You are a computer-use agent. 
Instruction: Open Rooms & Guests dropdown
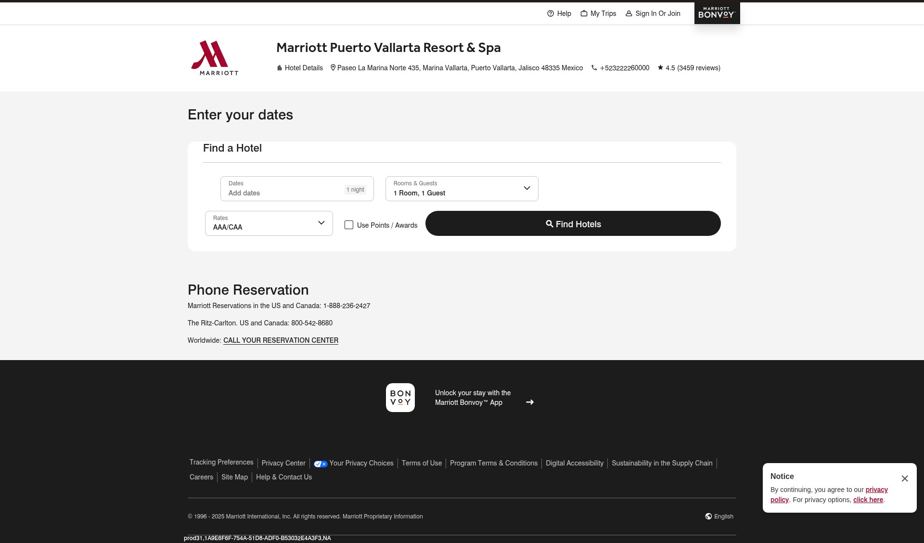point(462,189)
